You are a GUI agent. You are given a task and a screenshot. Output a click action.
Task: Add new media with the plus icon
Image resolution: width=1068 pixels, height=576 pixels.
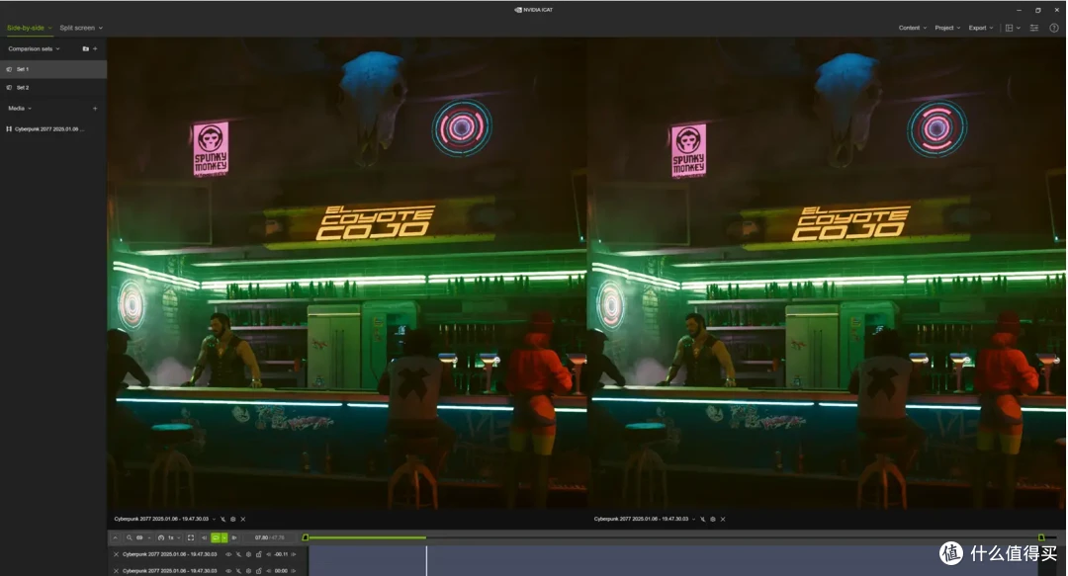click(95, 109)
